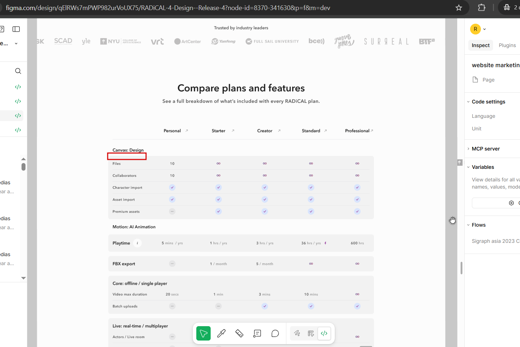Expand the file name dropdown chevron at top left
Image resolution: width=520 pixels, height=347 pixels.
pyautogui.click(x=16, y=43)
